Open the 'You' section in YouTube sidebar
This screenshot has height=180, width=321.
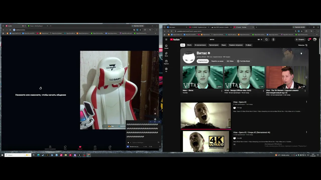pyautogui.click(x=166, y=70)
